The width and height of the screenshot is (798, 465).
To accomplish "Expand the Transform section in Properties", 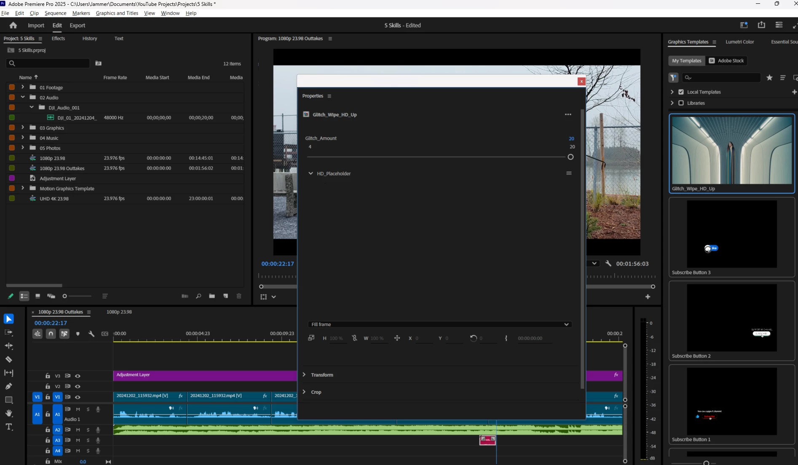I will (304, 375).
